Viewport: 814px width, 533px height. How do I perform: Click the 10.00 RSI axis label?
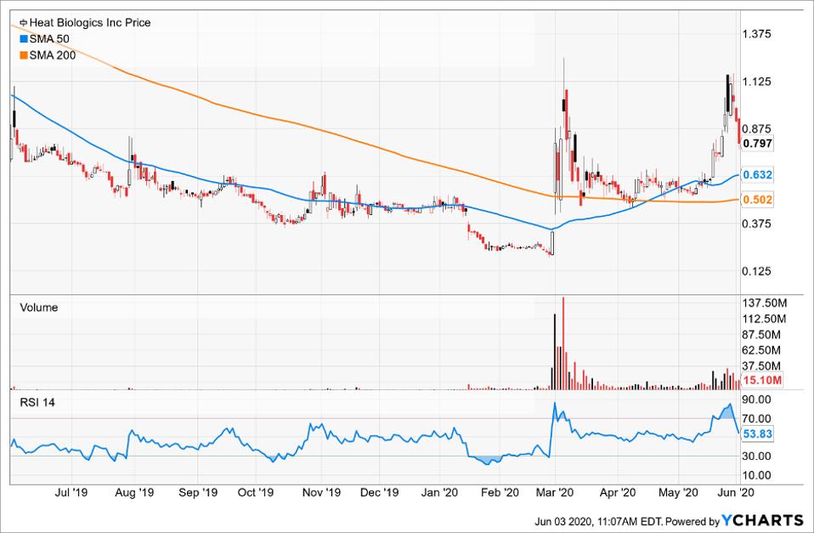(757, 475)
